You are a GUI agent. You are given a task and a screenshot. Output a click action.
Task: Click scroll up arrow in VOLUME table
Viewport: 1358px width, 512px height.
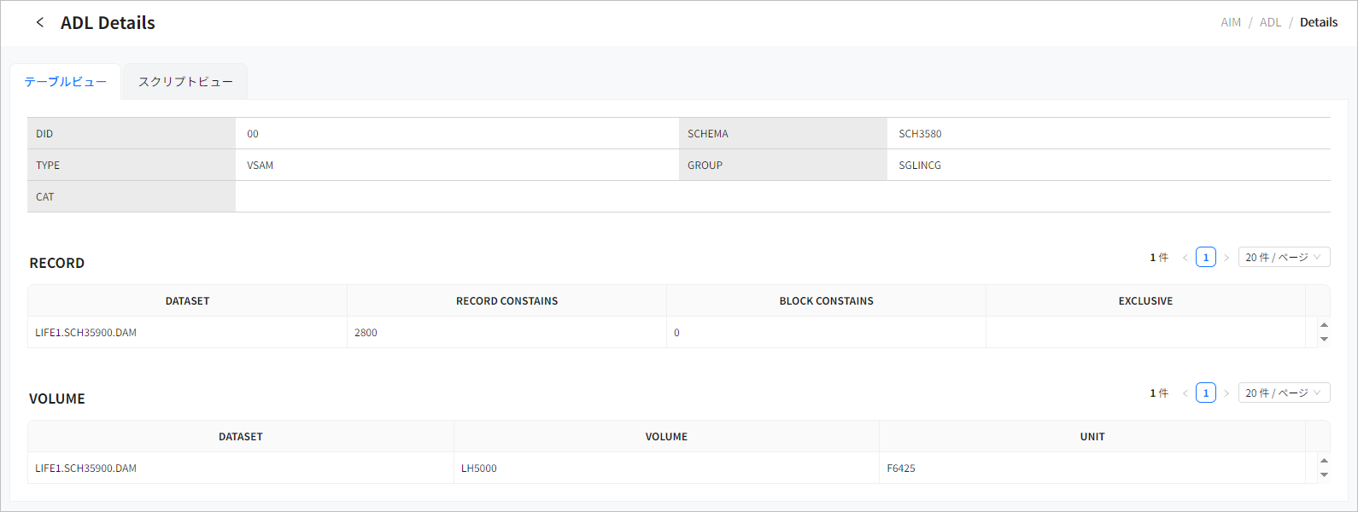pos(1324,461)
